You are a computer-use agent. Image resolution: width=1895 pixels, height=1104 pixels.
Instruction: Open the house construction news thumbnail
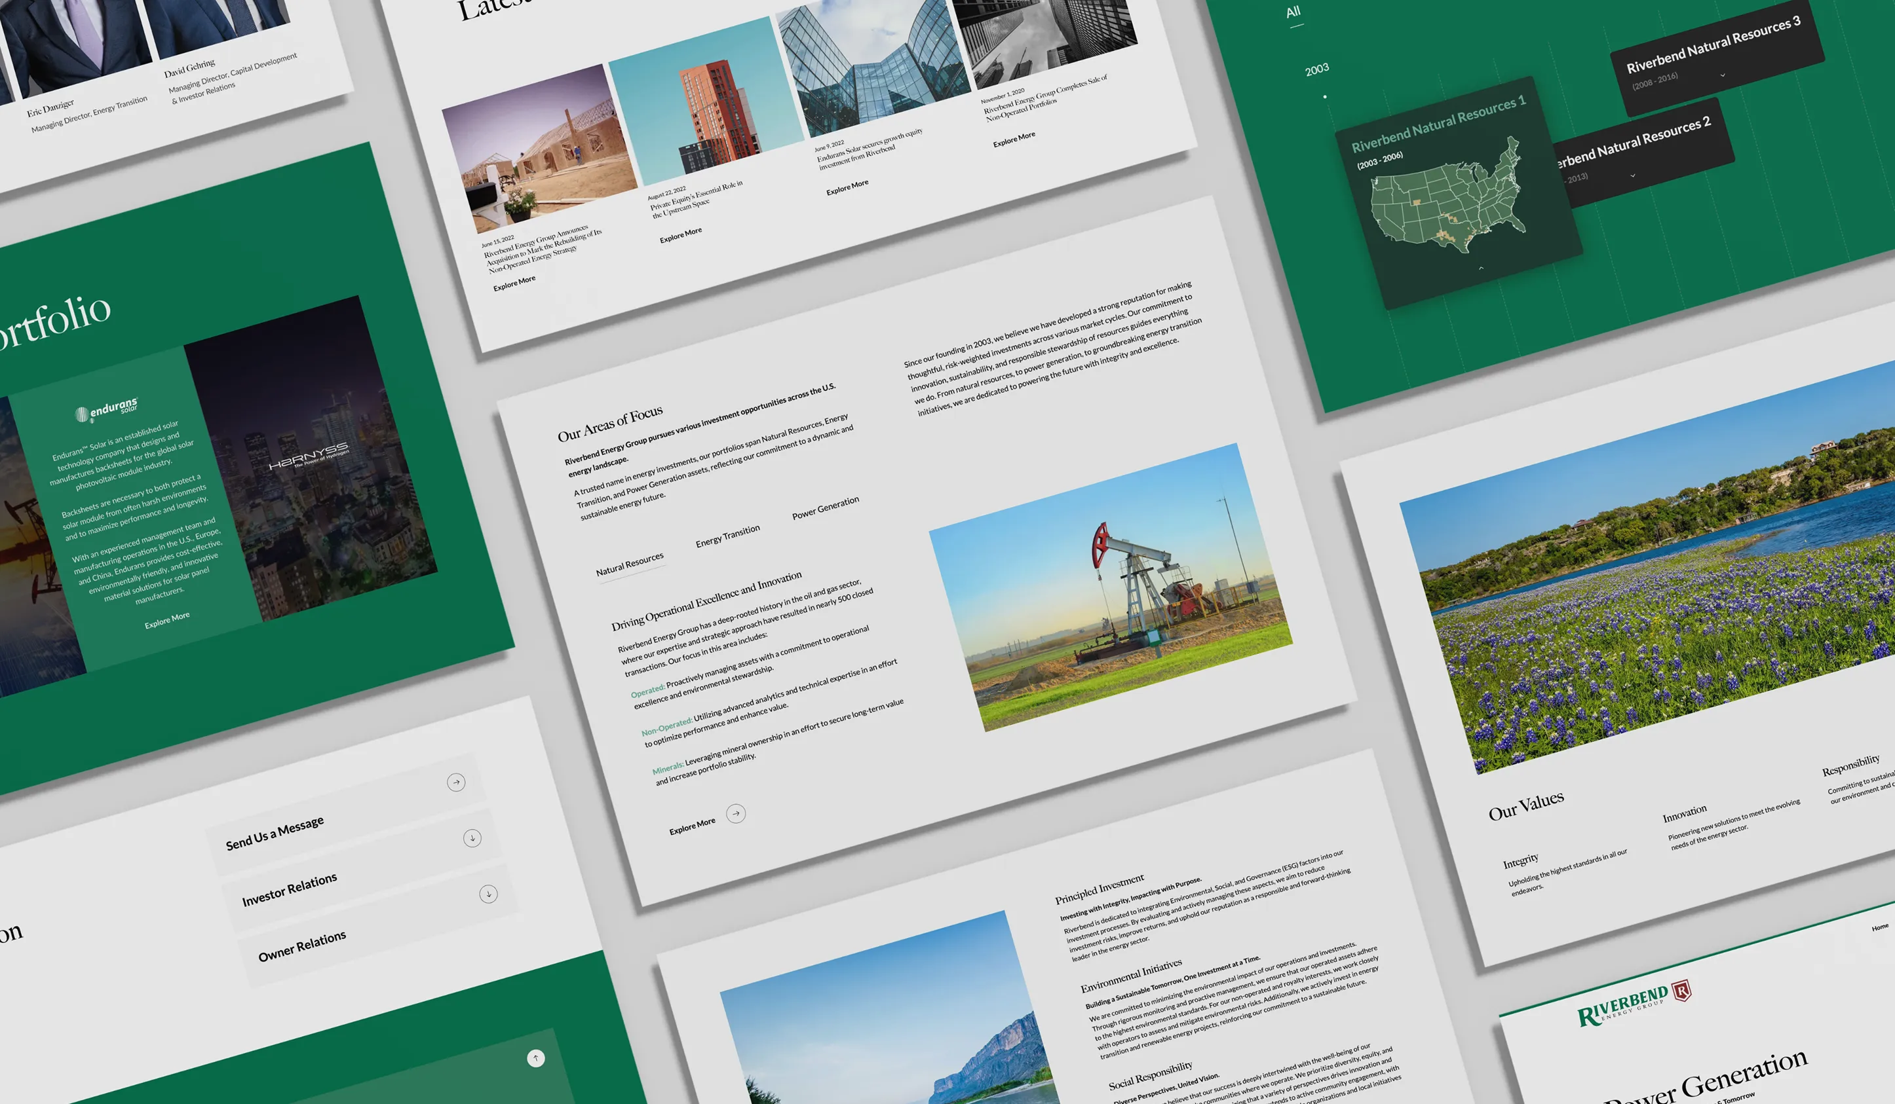pos(539,148)
